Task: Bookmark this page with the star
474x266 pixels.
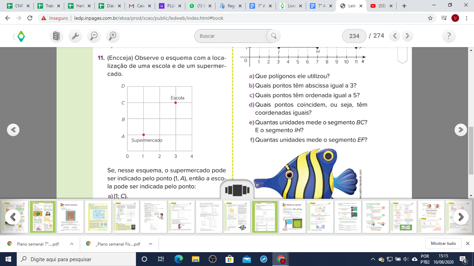Action: click(430, 18)
